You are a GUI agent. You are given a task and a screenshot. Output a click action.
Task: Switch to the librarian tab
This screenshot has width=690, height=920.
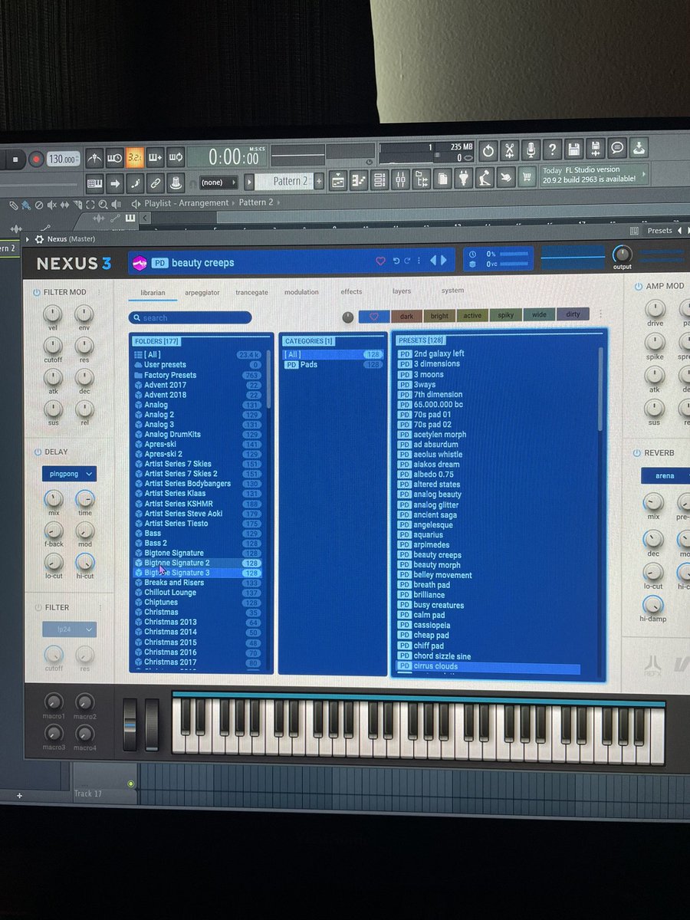[153, 292]
